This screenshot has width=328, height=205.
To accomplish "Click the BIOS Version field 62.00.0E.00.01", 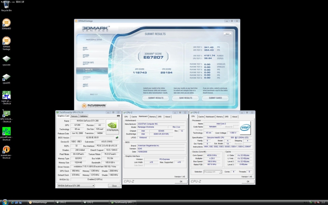I will pyautogui.click(x=93, y=137).
